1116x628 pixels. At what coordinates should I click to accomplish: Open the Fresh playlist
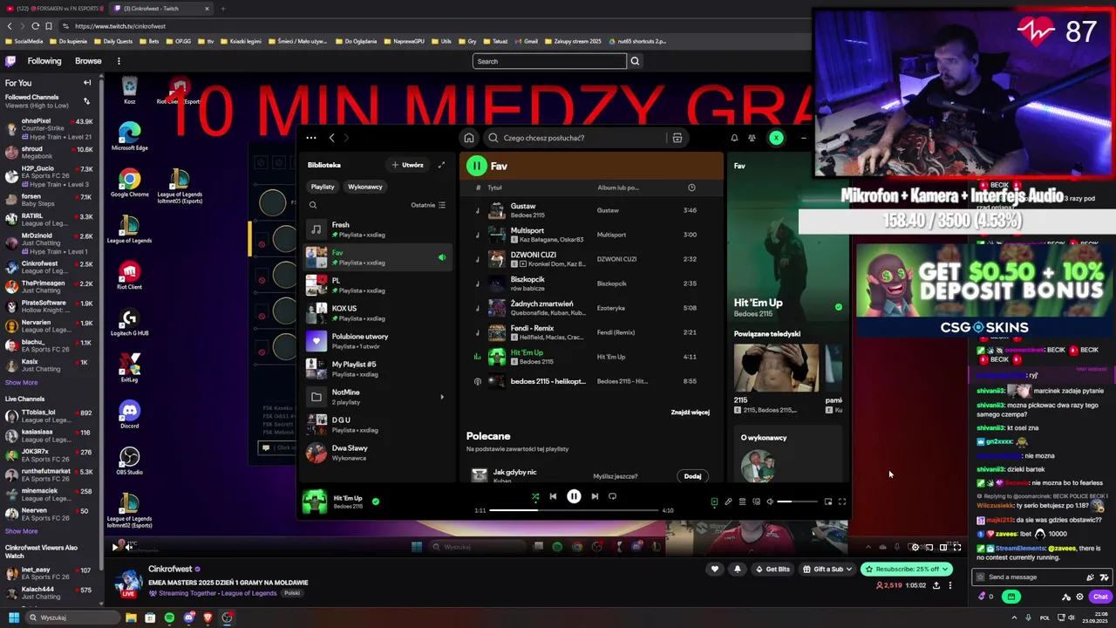coord(378,229)
